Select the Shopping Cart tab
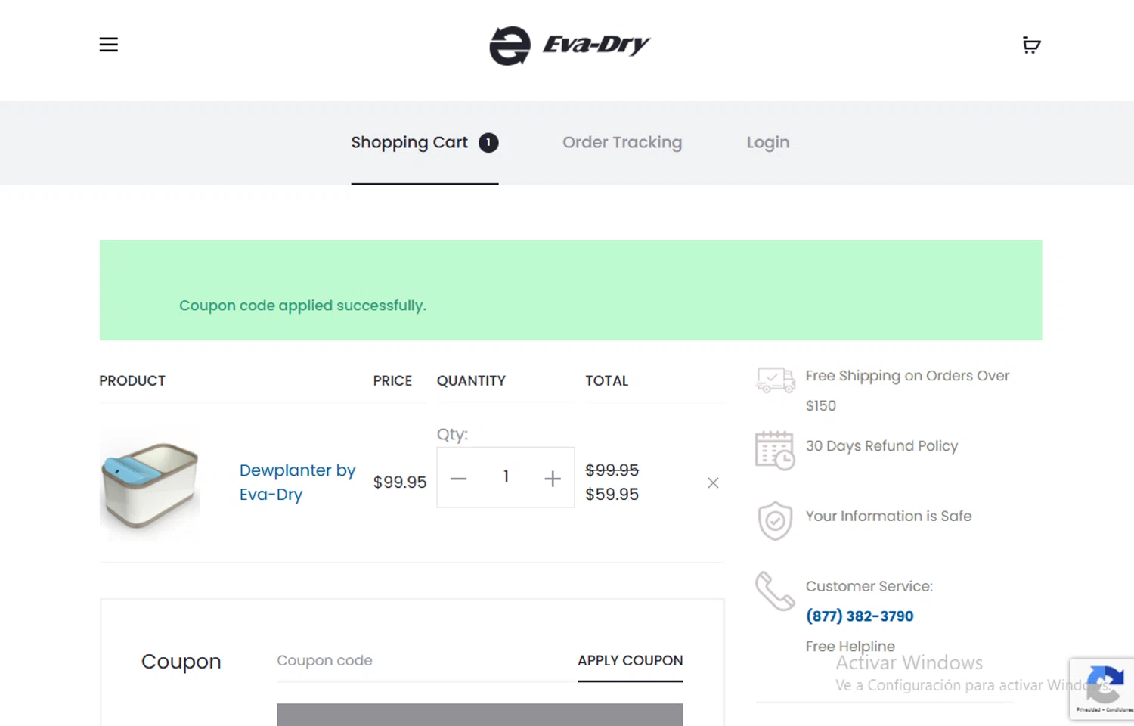 pyautogui.click(x=424, y=143)
